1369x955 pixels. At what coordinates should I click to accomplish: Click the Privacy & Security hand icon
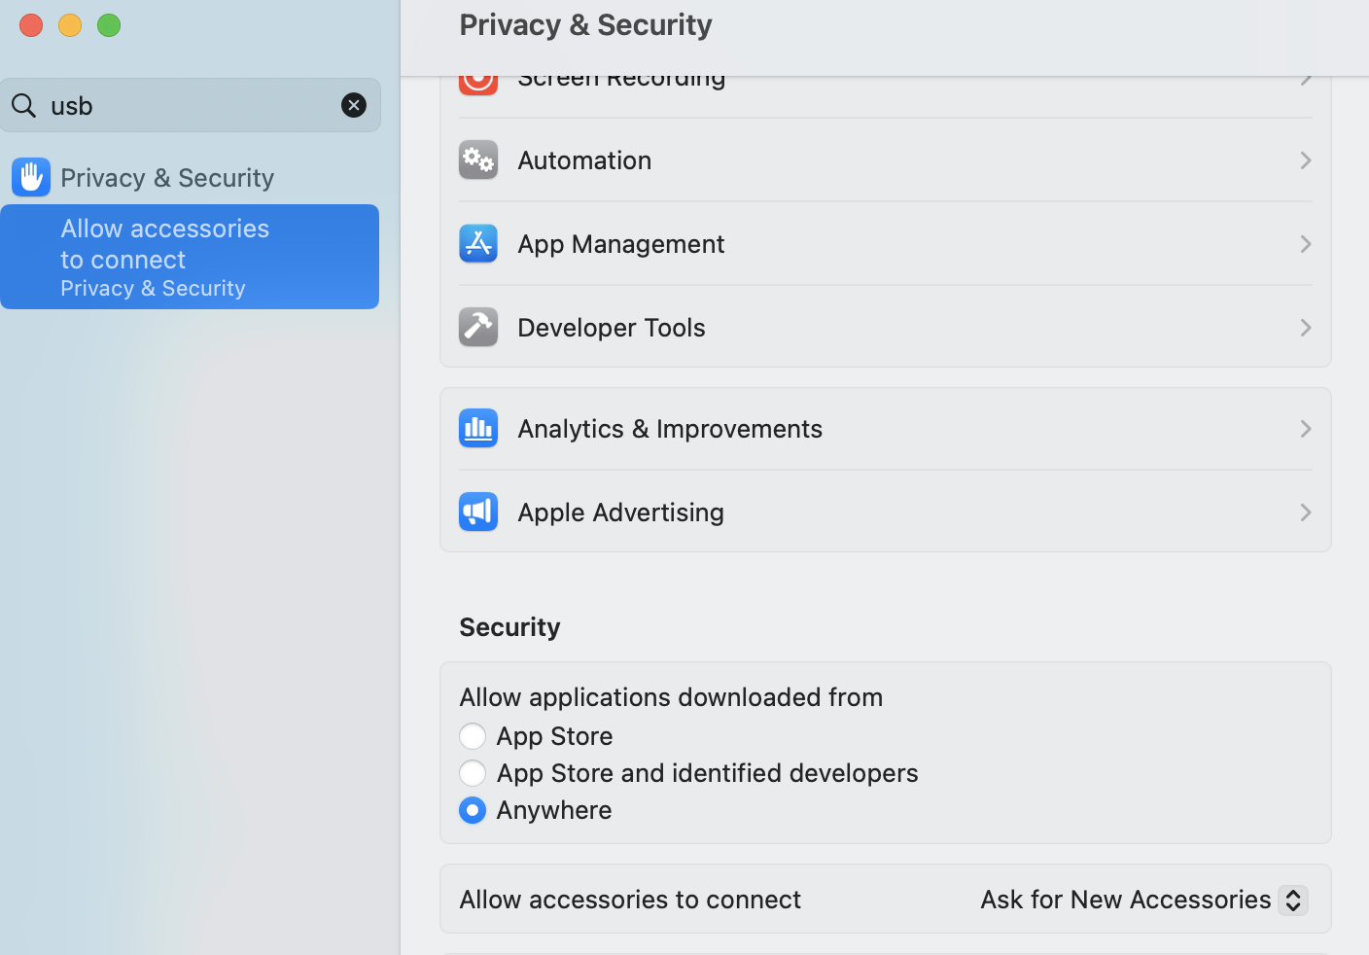pyautogui.click(x=31, y=177)
